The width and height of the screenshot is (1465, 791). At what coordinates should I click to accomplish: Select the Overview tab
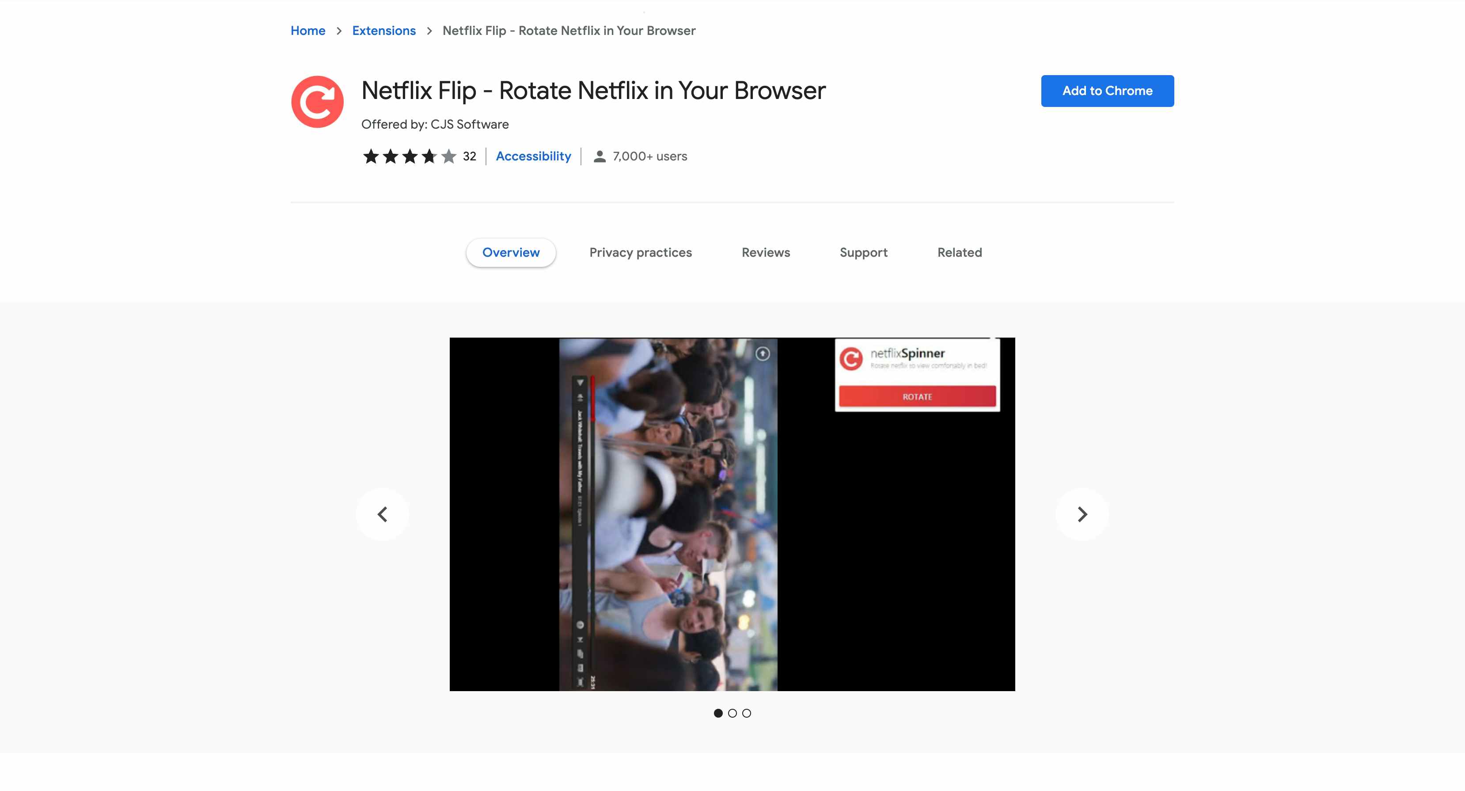[x=510, y=252]
